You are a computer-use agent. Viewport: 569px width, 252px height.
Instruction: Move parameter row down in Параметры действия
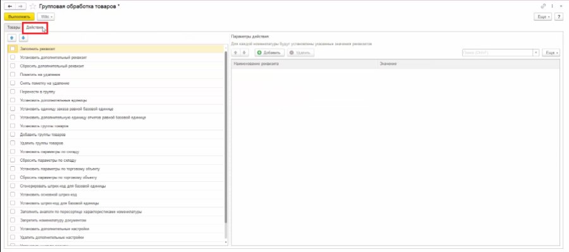[244, 52]
